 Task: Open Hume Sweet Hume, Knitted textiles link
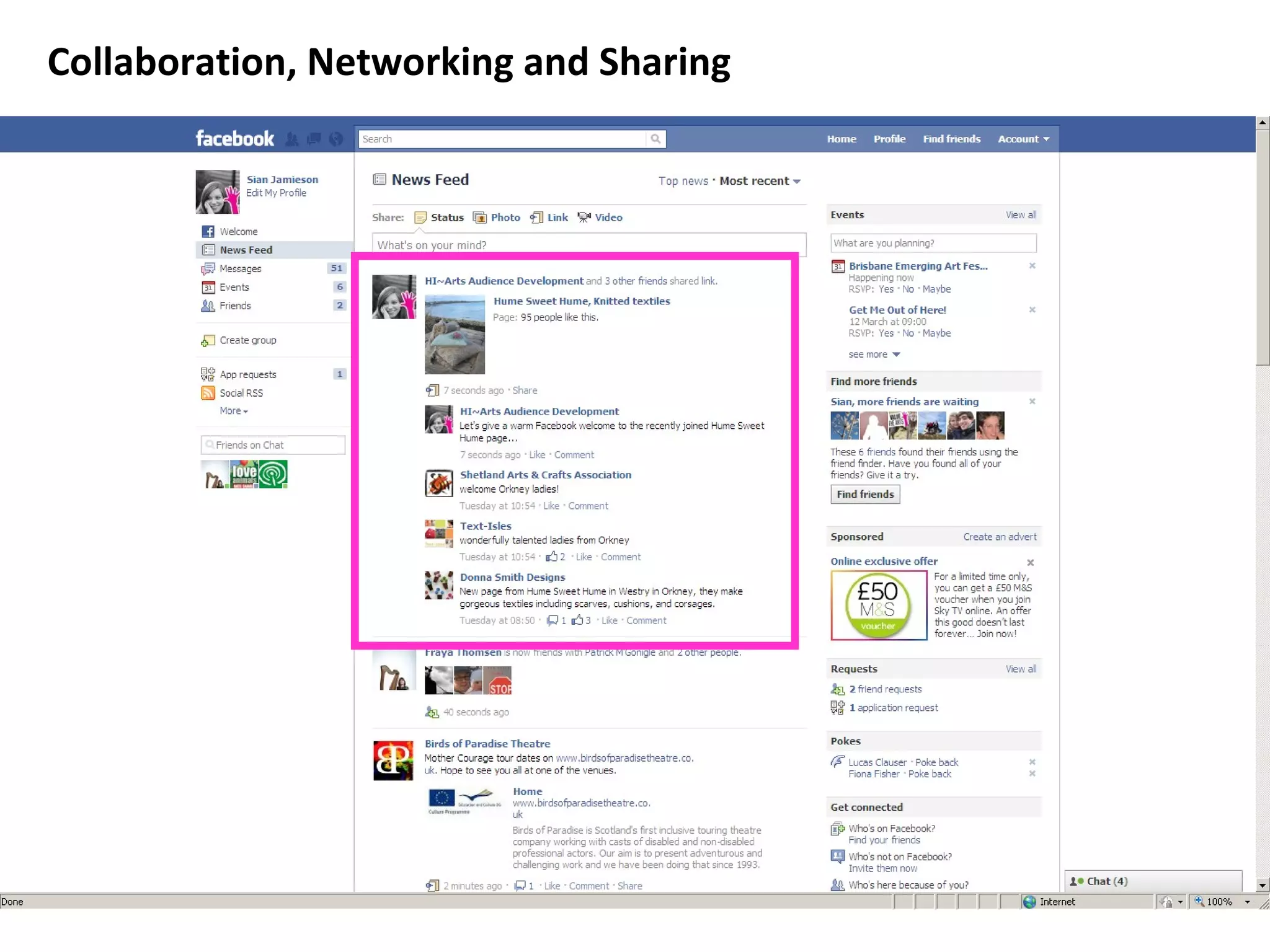coord(582,301)
